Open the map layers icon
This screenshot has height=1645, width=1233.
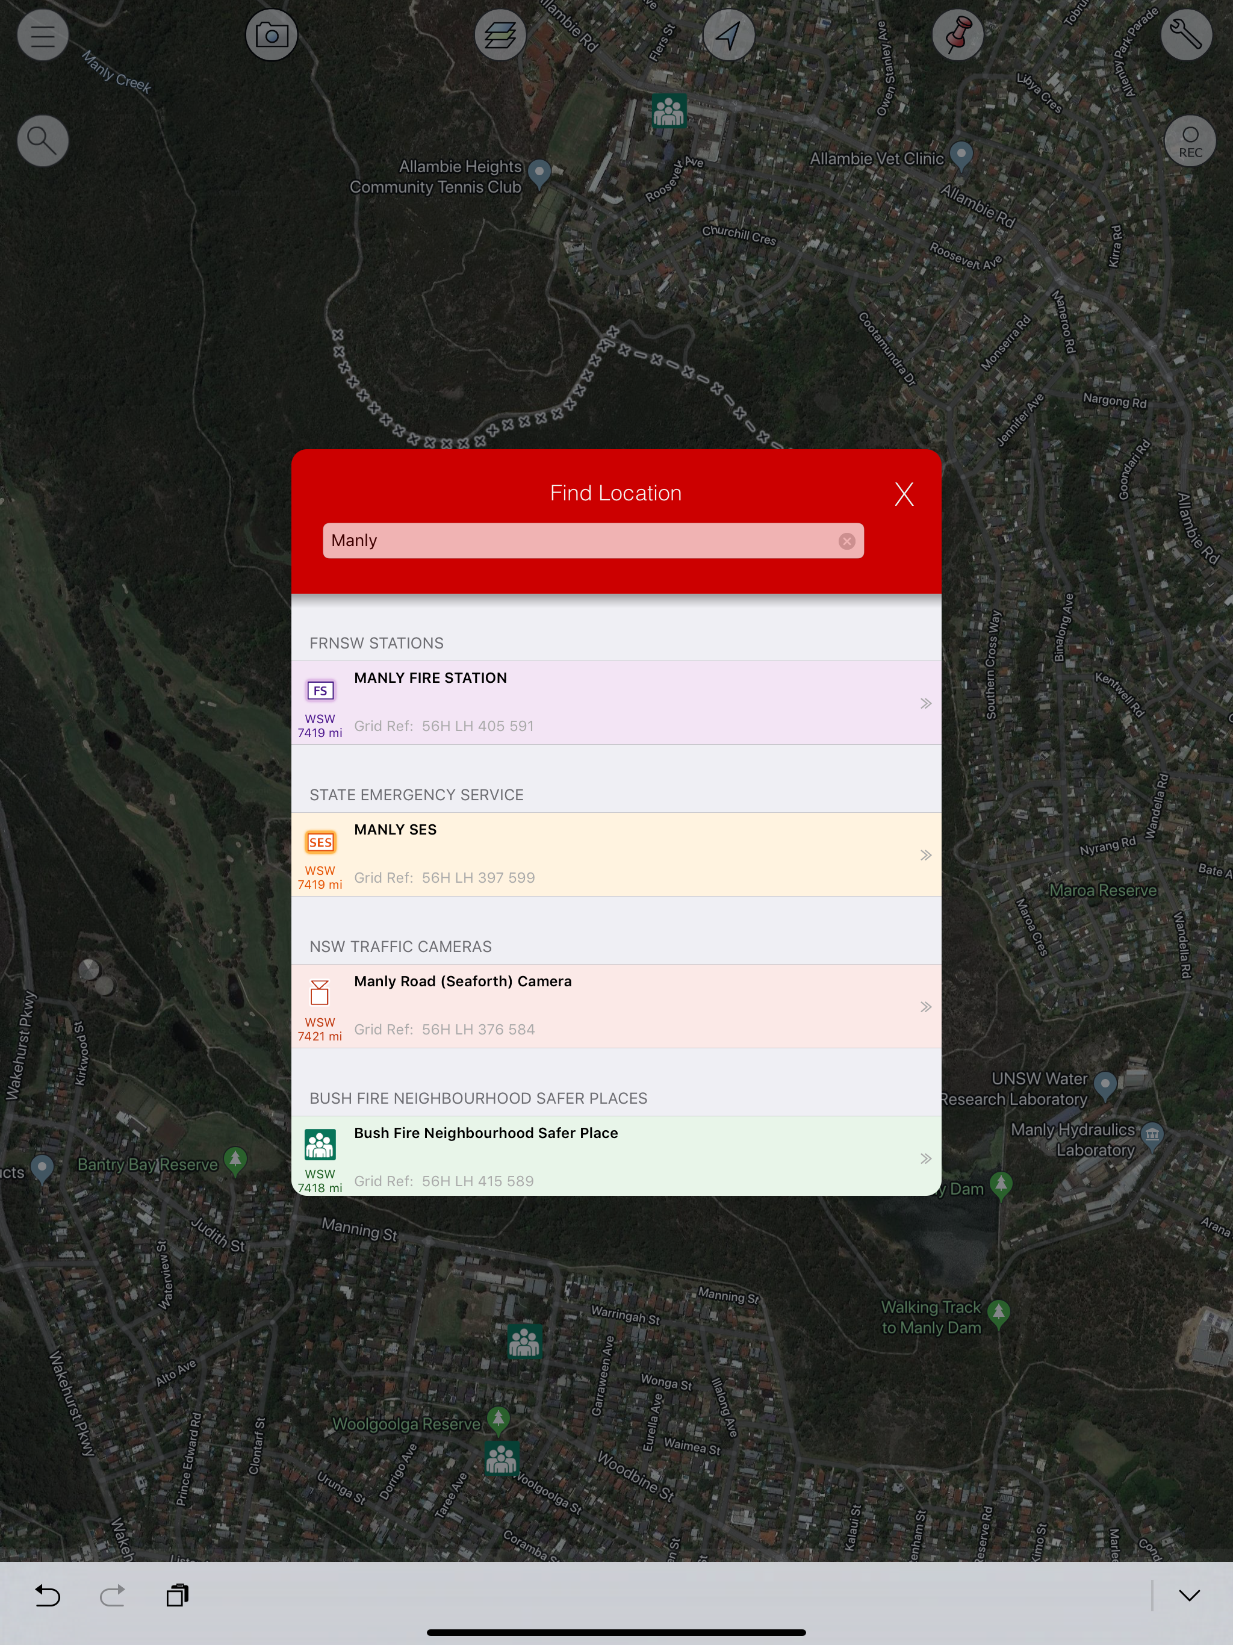[x=500, y=35]
